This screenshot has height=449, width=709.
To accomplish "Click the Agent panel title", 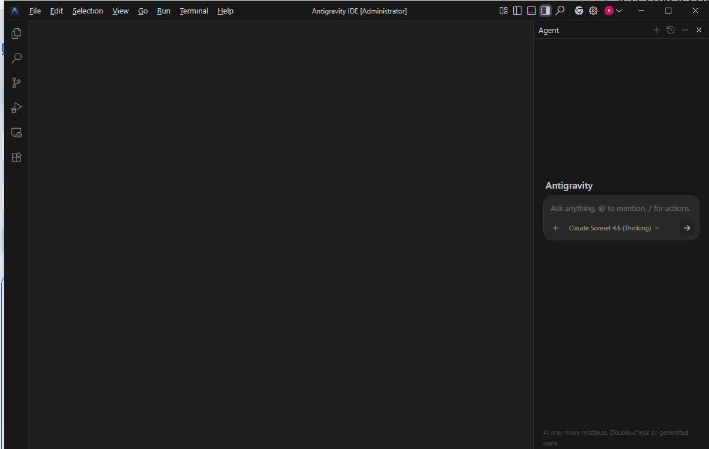I will click(x=549, y=30).
